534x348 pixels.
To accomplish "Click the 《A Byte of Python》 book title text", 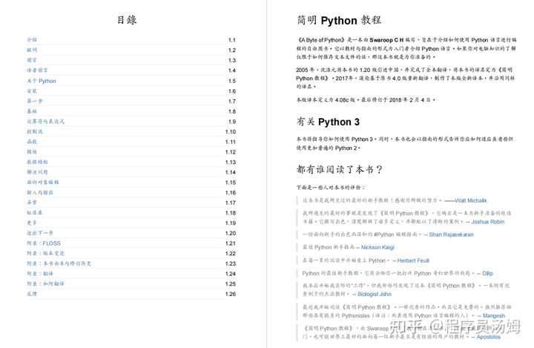I will tap(321, 40).
